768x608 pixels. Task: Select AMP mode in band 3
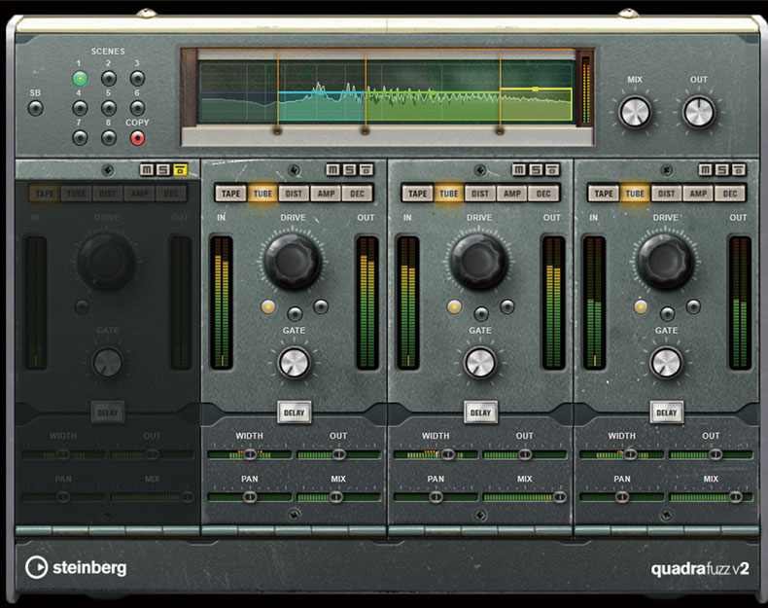point(512,194)
